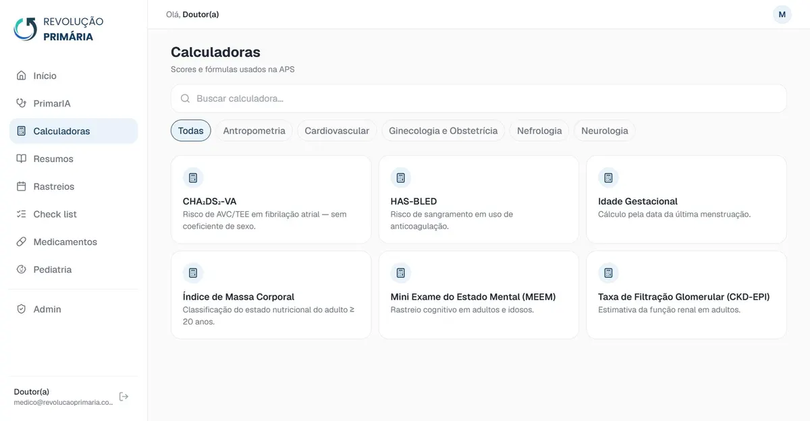The width and height of the screenshot is (810, 421).
Task: Filter by Nefrologia
Action: (539, 131)
